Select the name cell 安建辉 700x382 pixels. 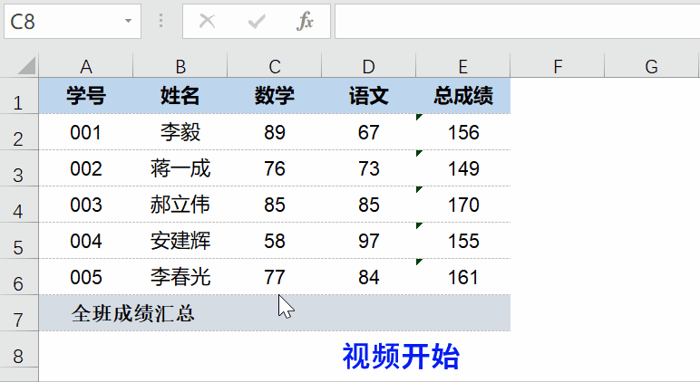[x=180, y=241]
